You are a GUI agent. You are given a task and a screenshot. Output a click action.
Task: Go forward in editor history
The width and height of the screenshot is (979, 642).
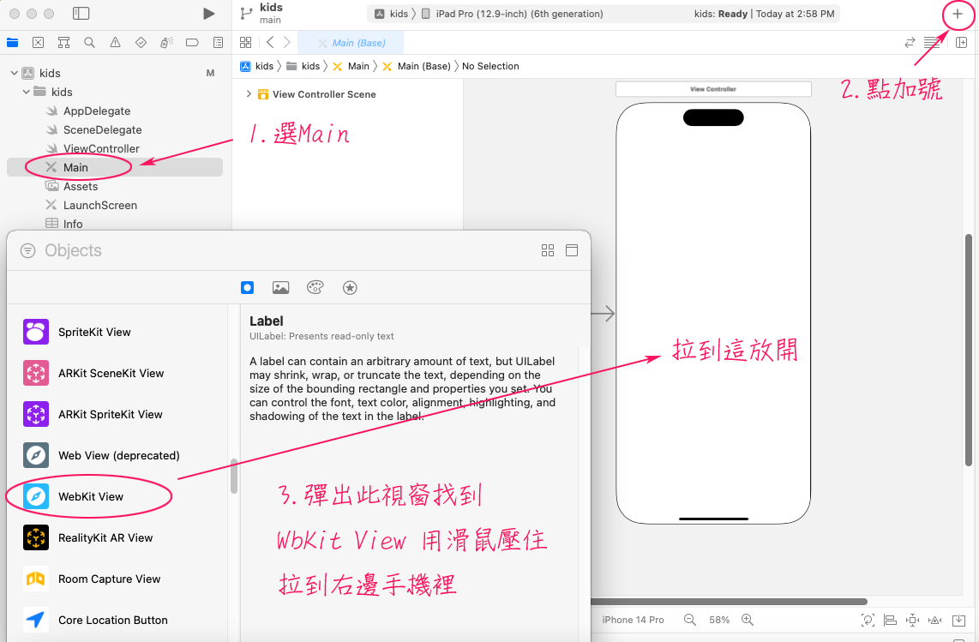[286, 43]
